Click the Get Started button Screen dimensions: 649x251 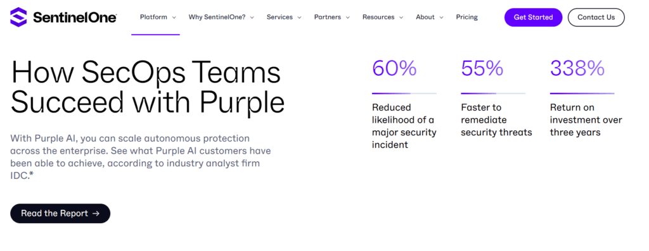pos(533,17)
